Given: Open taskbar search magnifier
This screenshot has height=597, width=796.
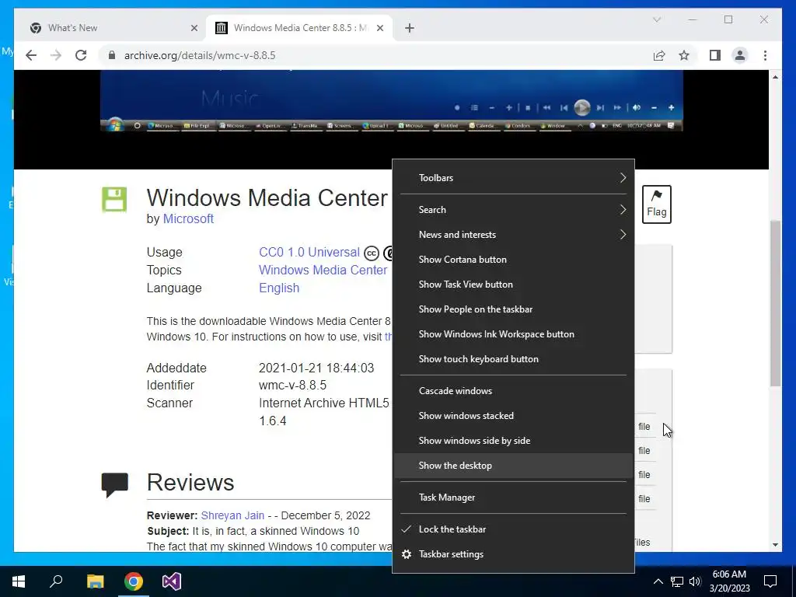Looking at the screenshot, I should (x=56, y=581).
